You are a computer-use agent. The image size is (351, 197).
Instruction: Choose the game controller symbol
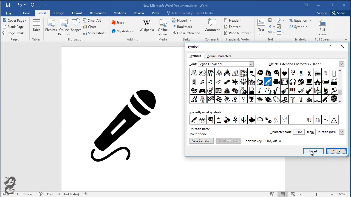click(202, 91)
